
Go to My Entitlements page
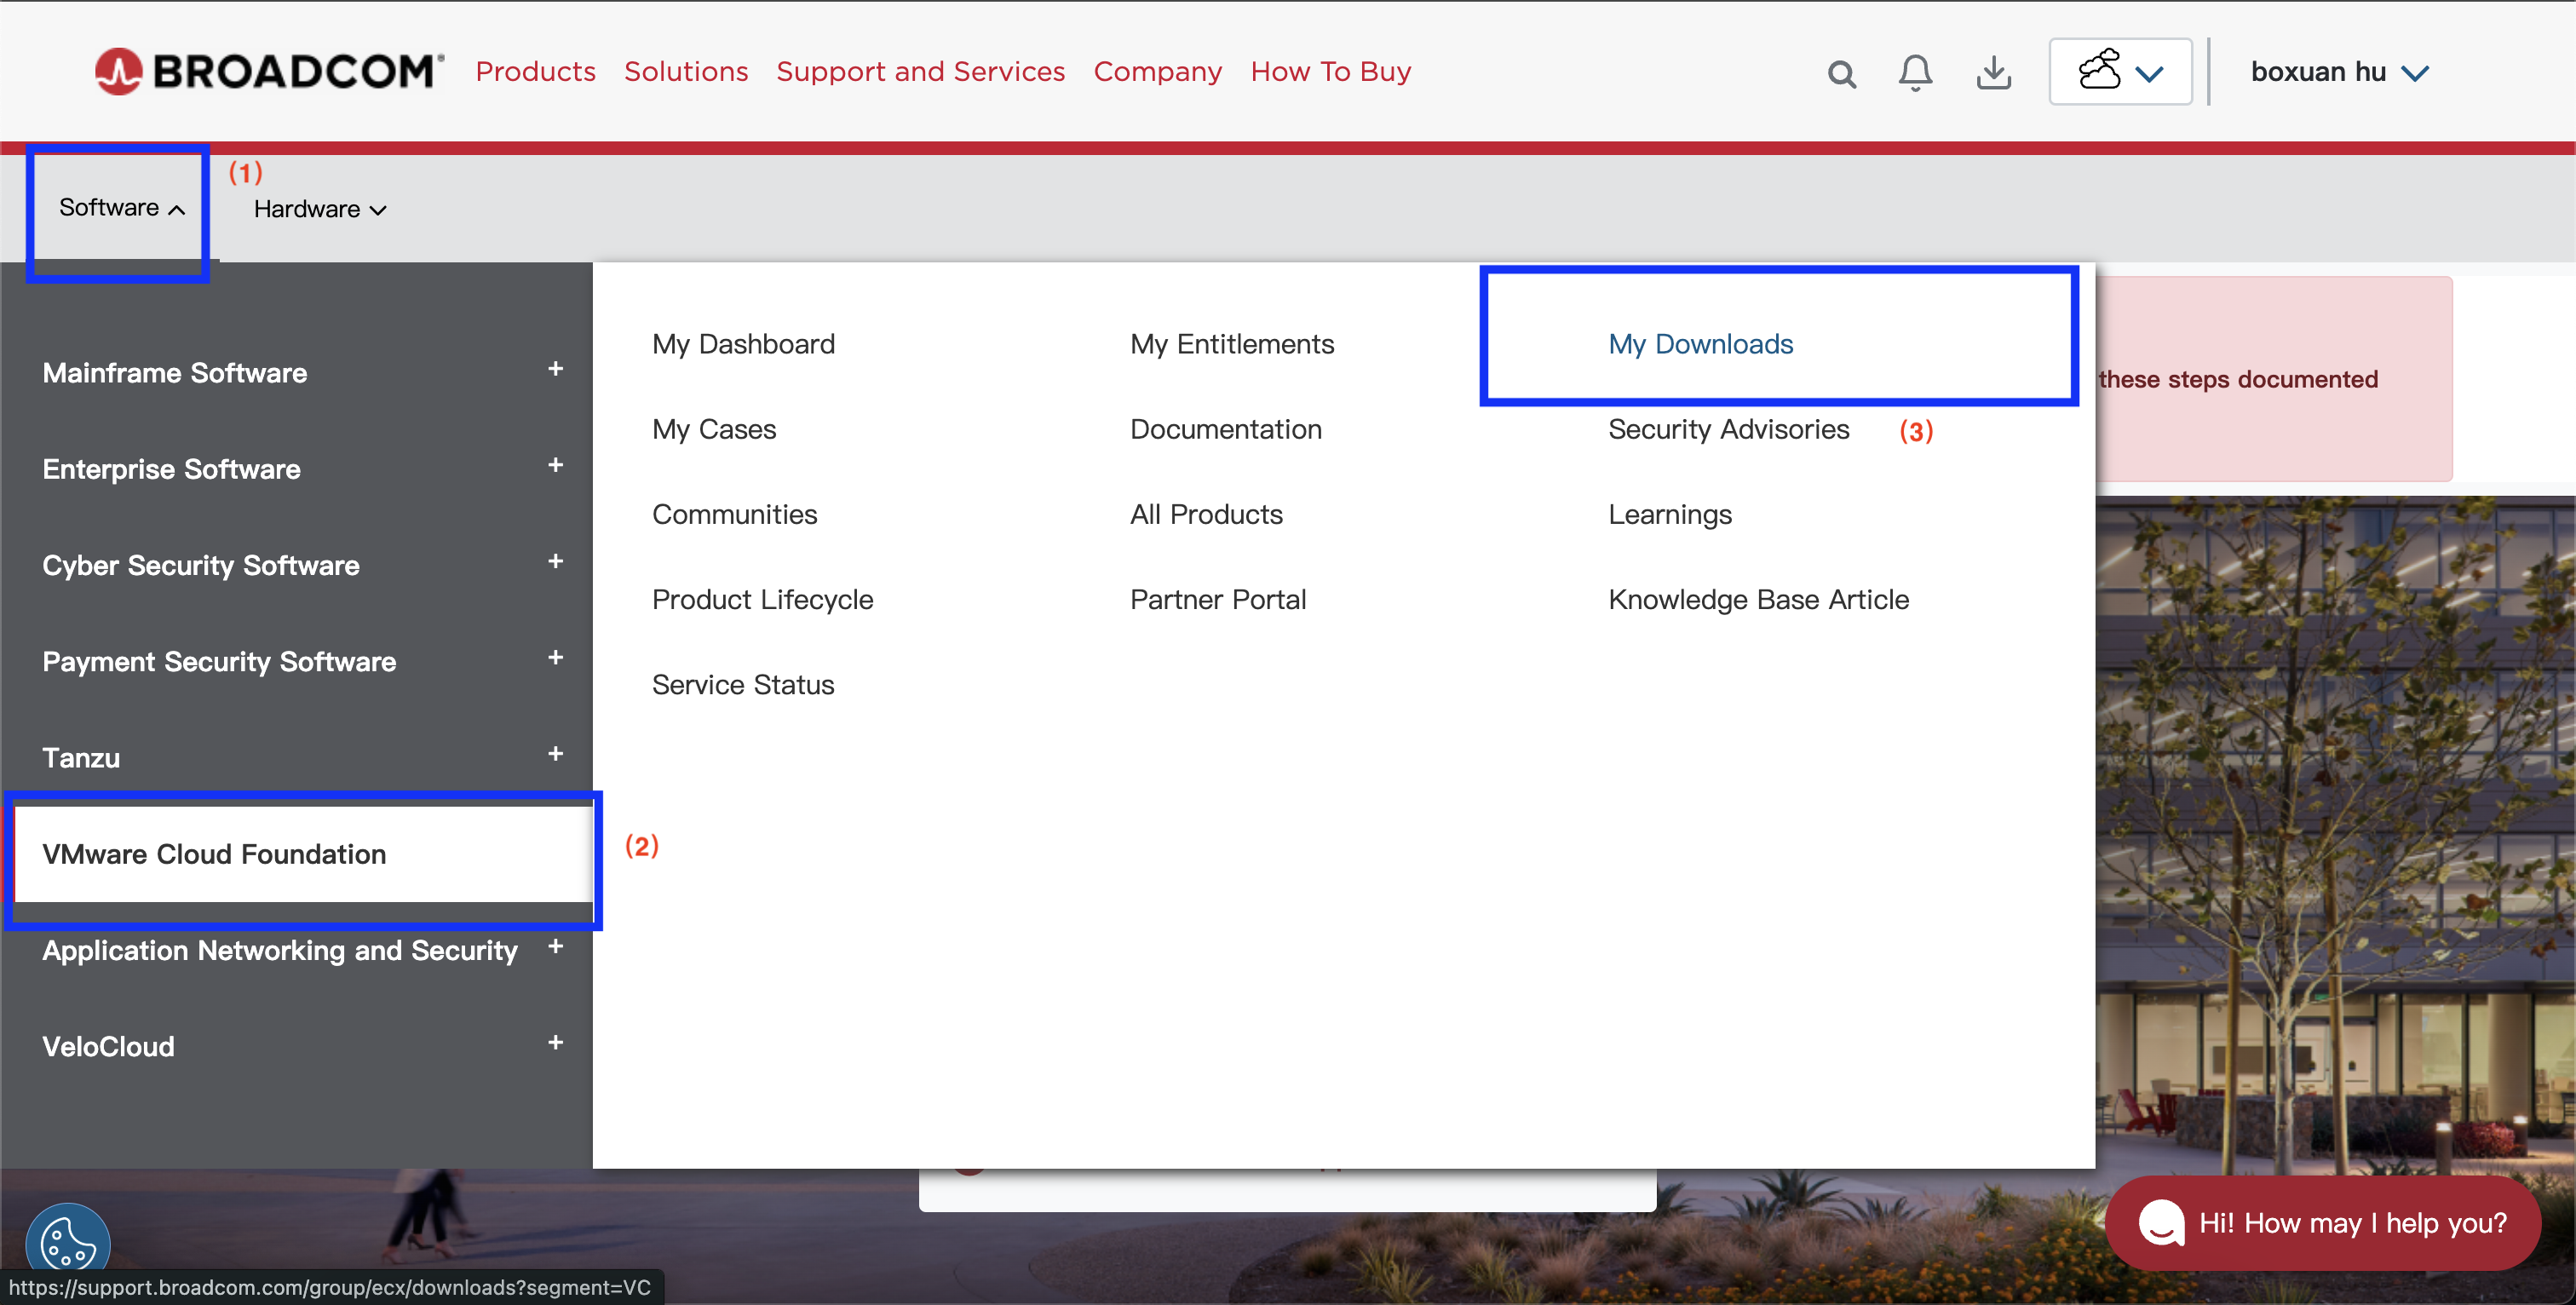coord(1231,344)
